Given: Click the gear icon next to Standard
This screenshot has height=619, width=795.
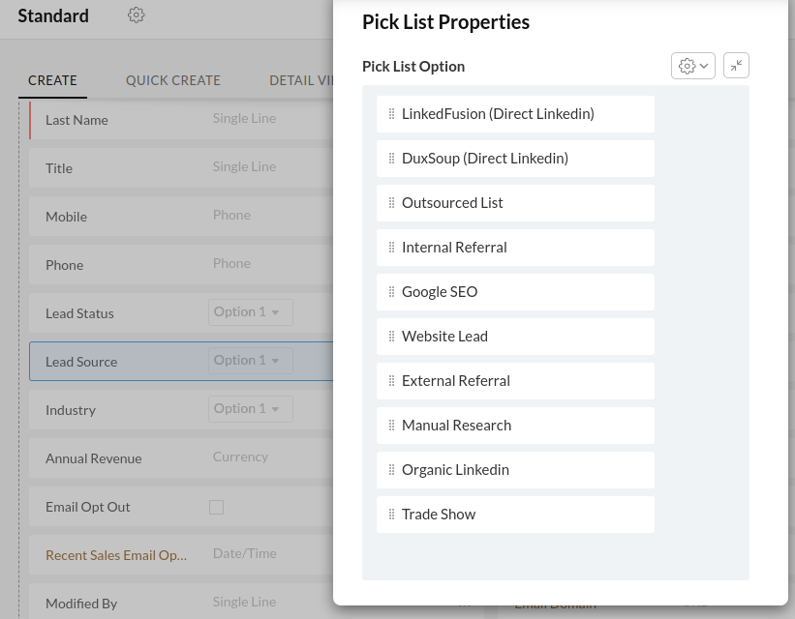Looking at the screenshot, I should tap(136, 15).
